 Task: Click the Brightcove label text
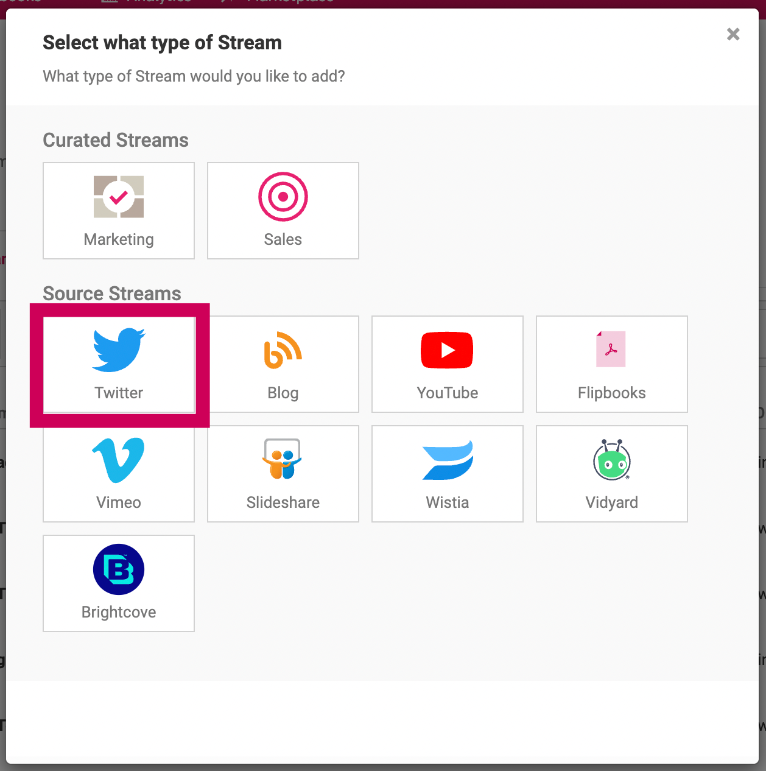pos(119,612)
